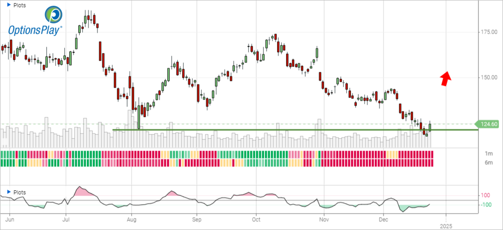Click the Jul marker on time axis
This screenshot has width=503, height=230.
pyautogui.click(x=66, y=220)
